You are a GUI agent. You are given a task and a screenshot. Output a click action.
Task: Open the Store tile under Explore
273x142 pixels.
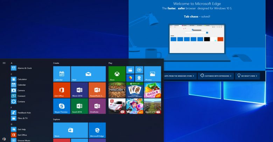(70, 130)
